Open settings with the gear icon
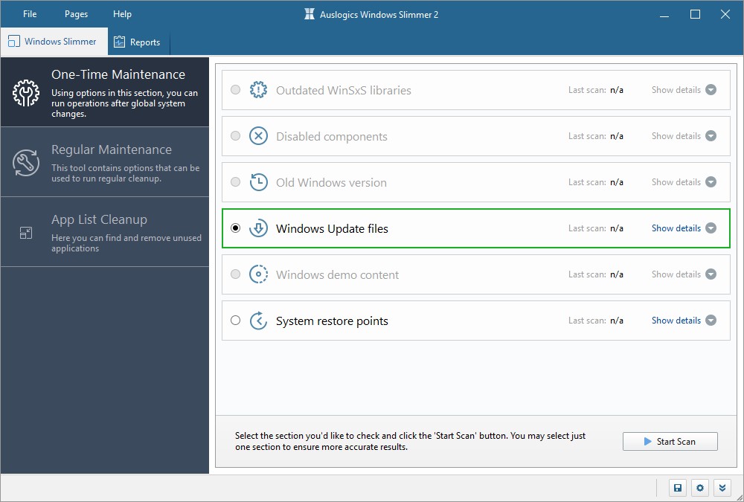Screen dimensions: 744x502 coord(699,487)
